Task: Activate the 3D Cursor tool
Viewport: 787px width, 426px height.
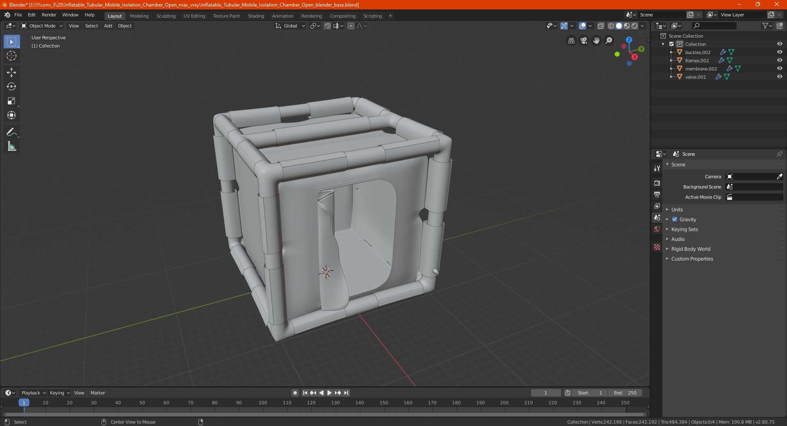Action: (11, 56)
